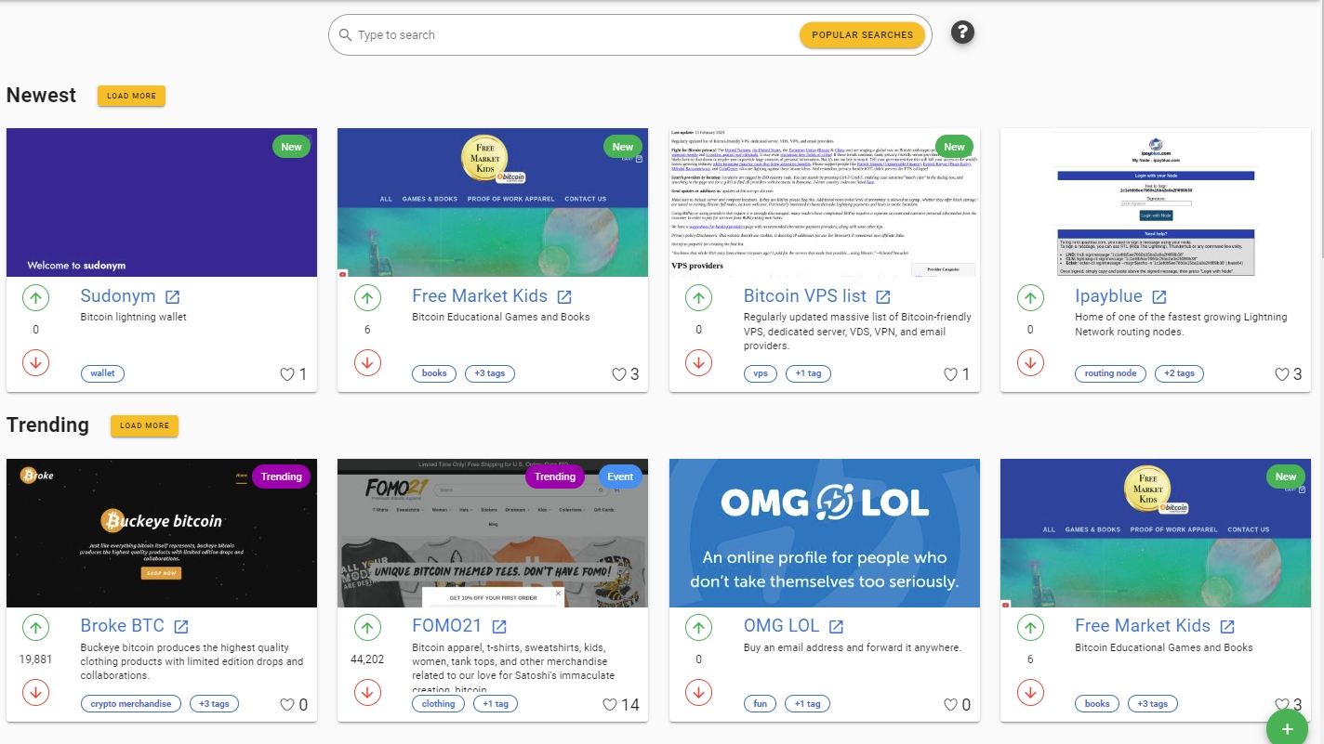This screenshot has height=744, width=1324.
Task: Click the 'Type to search' field
Action: [573, 35]
